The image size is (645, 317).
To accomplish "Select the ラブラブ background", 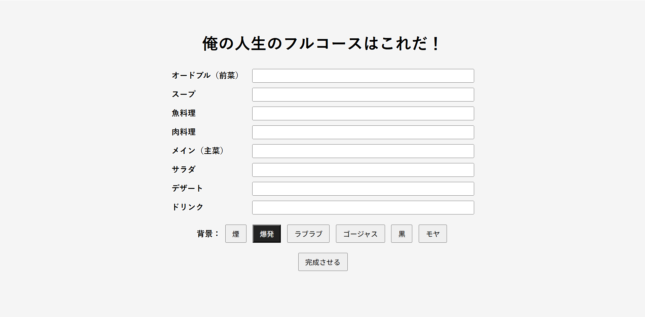I will (308, 234).
